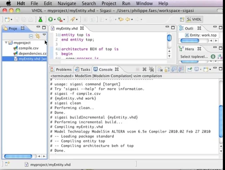Viewport: 225px width, 170px height.
Task: Open the New wizard toolbar icon
Action: 7,19
